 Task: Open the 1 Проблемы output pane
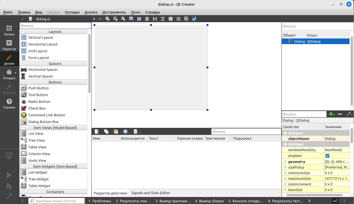[x=100, y=201]
